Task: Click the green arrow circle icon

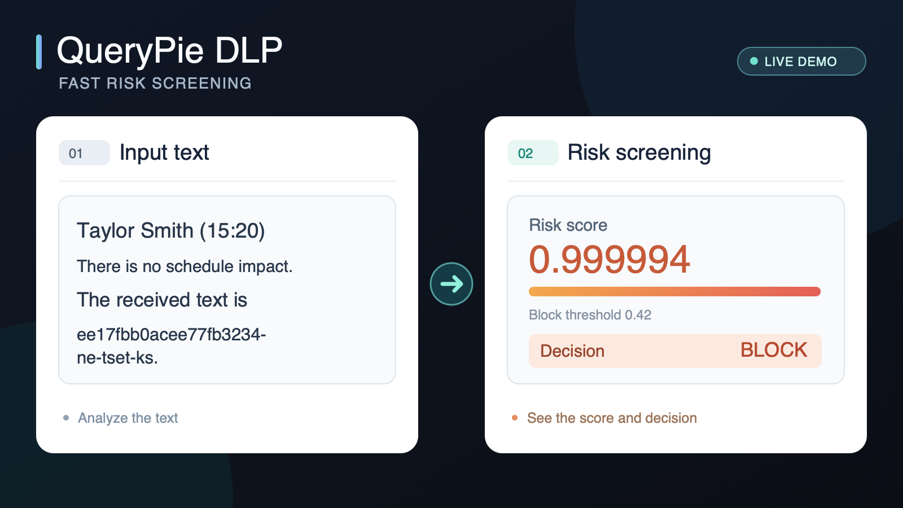Action: tap(451, 284)
